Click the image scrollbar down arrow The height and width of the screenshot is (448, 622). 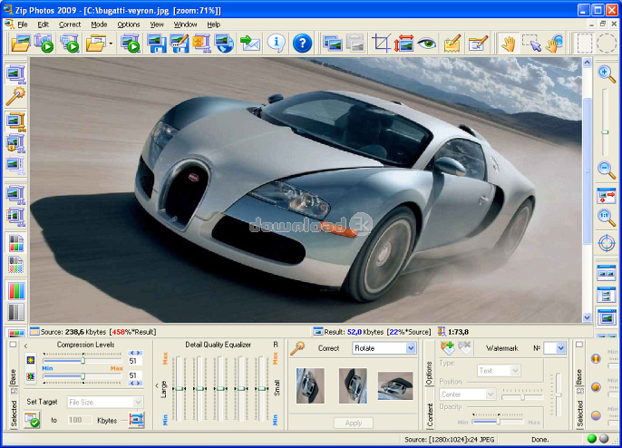(587, 317)
